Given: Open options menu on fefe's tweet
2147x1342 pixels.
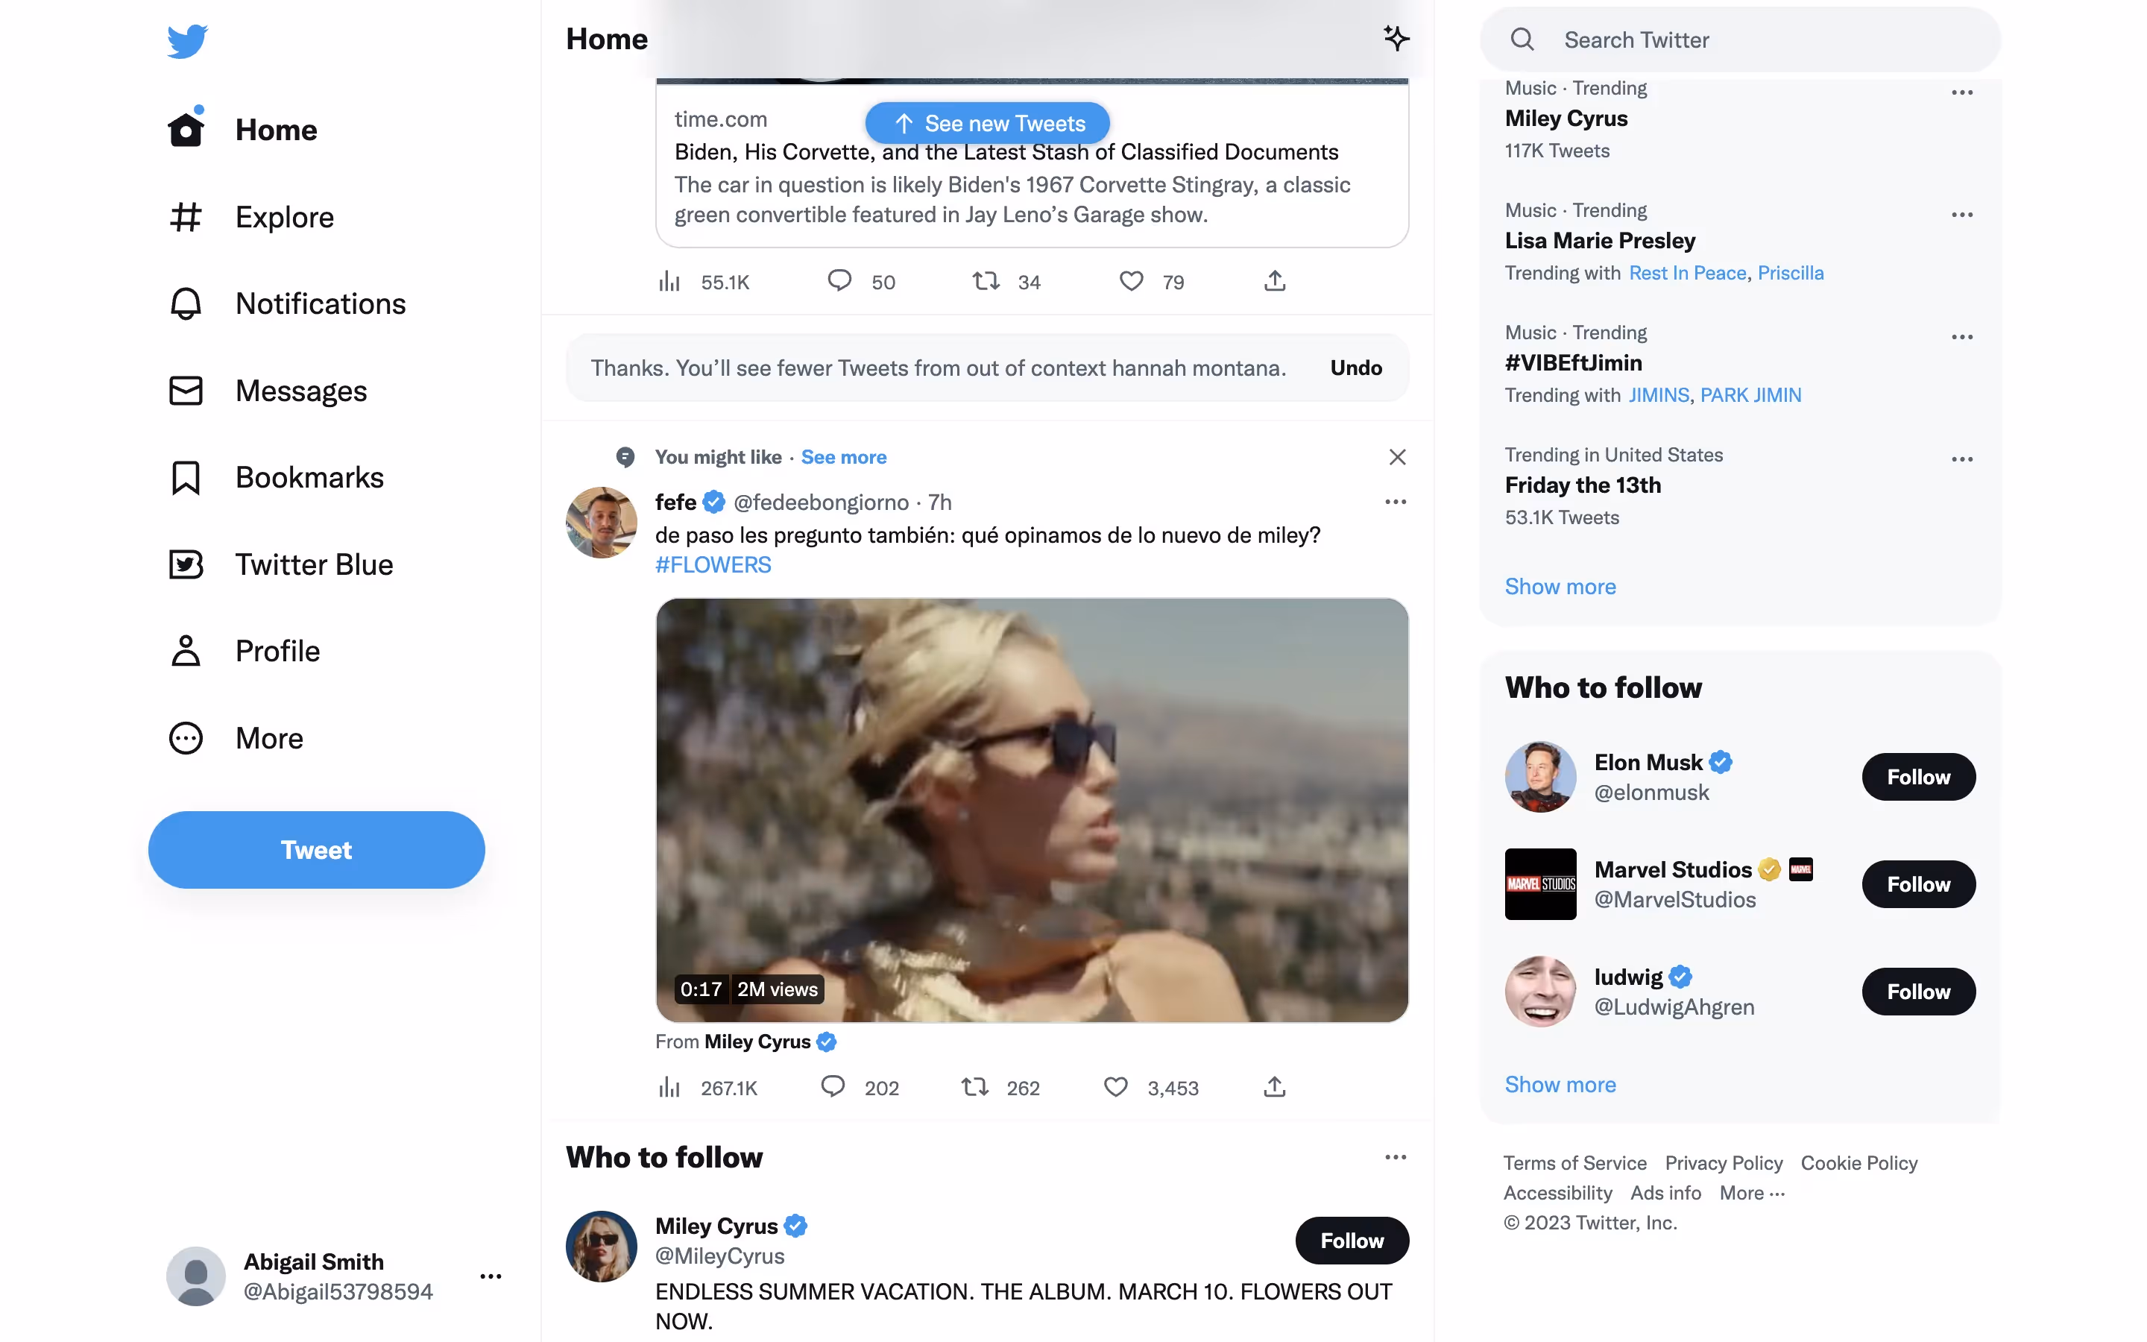Looking at the screenshot, I should click(x=1395, y=503).
